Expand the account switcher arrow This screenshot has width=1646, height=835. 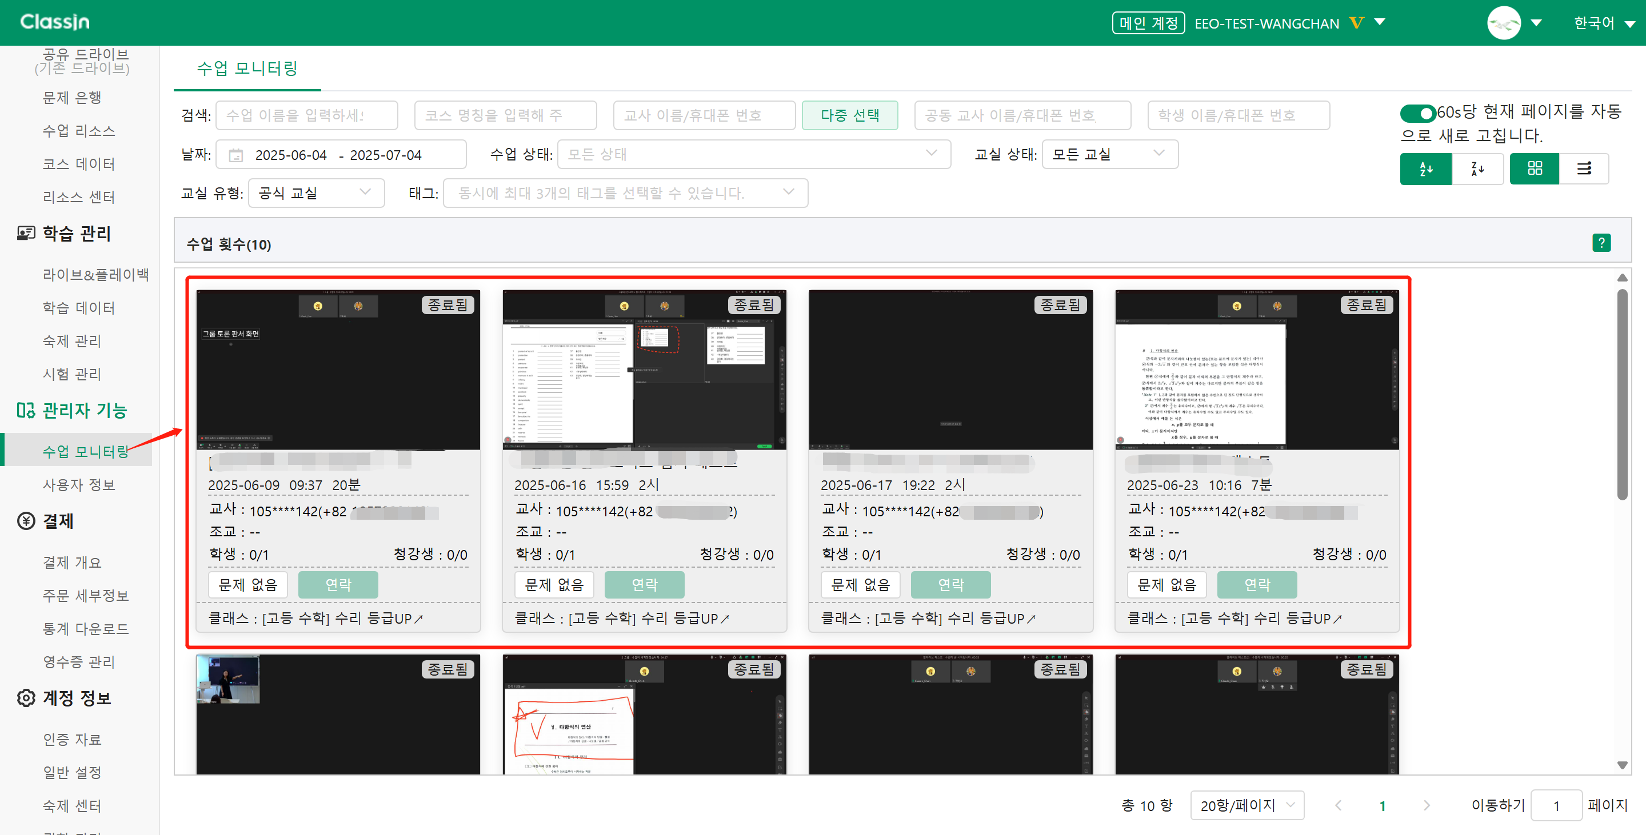[x=1380, y=22]
